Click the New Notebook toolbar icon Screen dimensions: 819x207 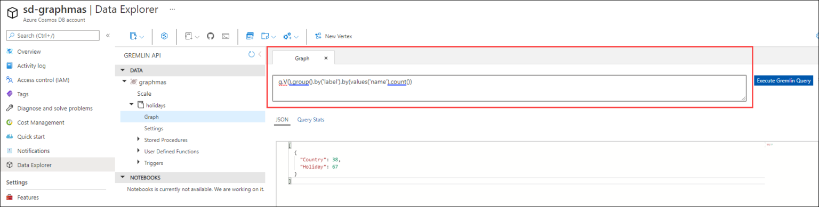188,36
